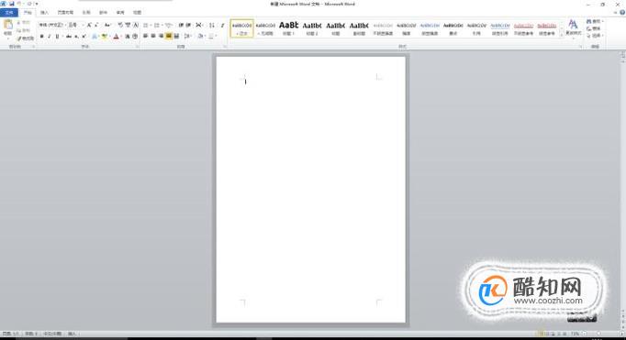Image resolution: width=626 pixels, height=340 pixels.
Task: Toggle italic formatting I button
Action: pyautogui.click(x=49, y=37)
